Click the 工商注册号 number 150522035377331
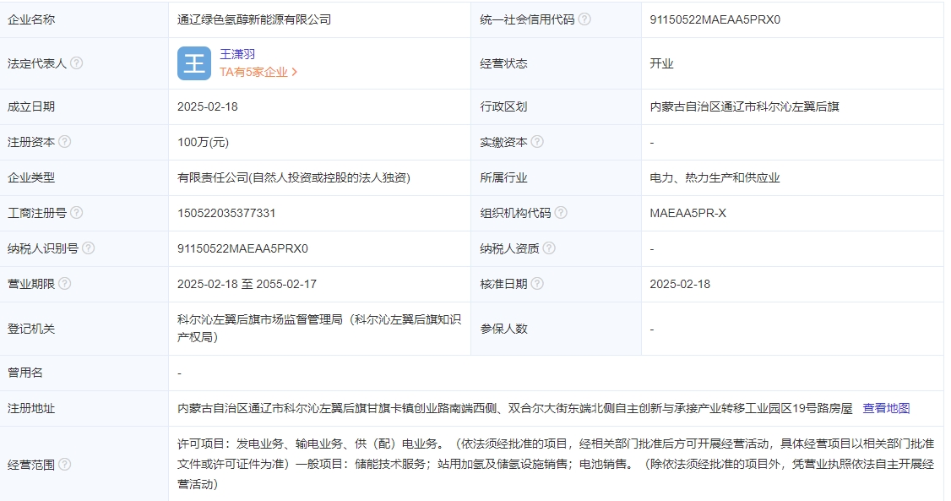The image size is (951, 501). (226, 213)
